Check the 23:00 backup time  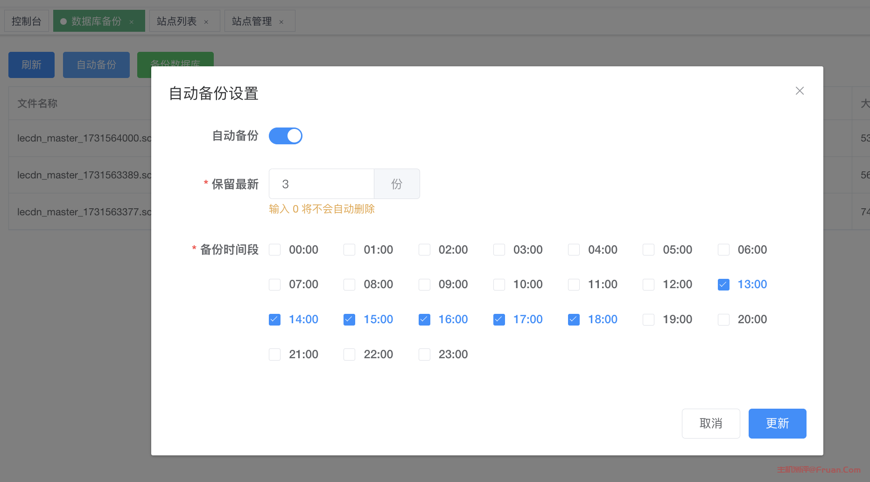tap(424, 354)
